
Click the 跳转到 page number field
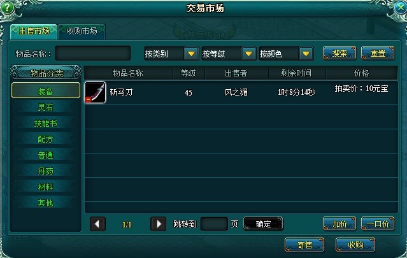tap(214, 224)
